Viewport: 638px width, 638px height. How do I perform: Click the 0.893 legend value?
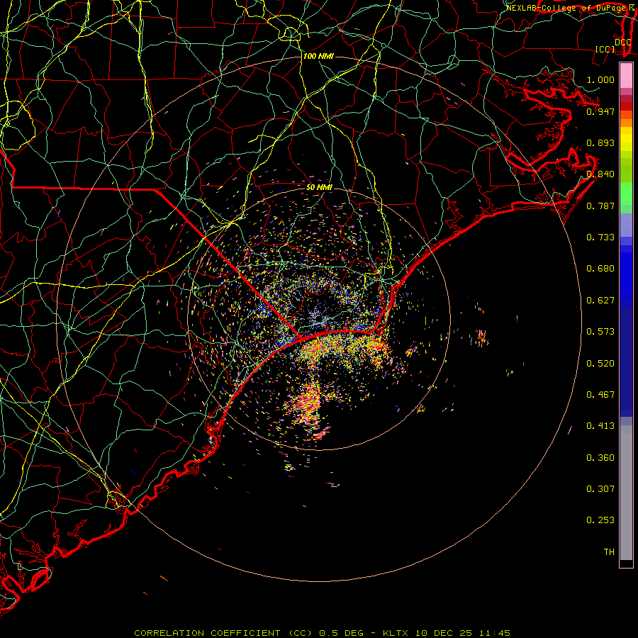(600, 142)
